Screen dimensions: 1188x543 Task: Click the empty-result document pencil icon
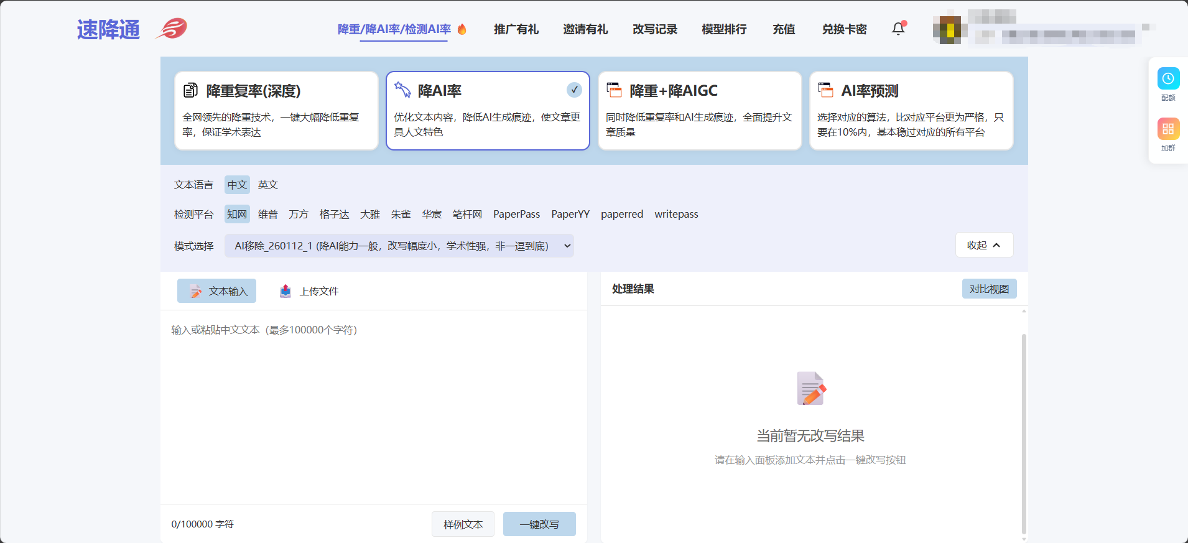811,388
